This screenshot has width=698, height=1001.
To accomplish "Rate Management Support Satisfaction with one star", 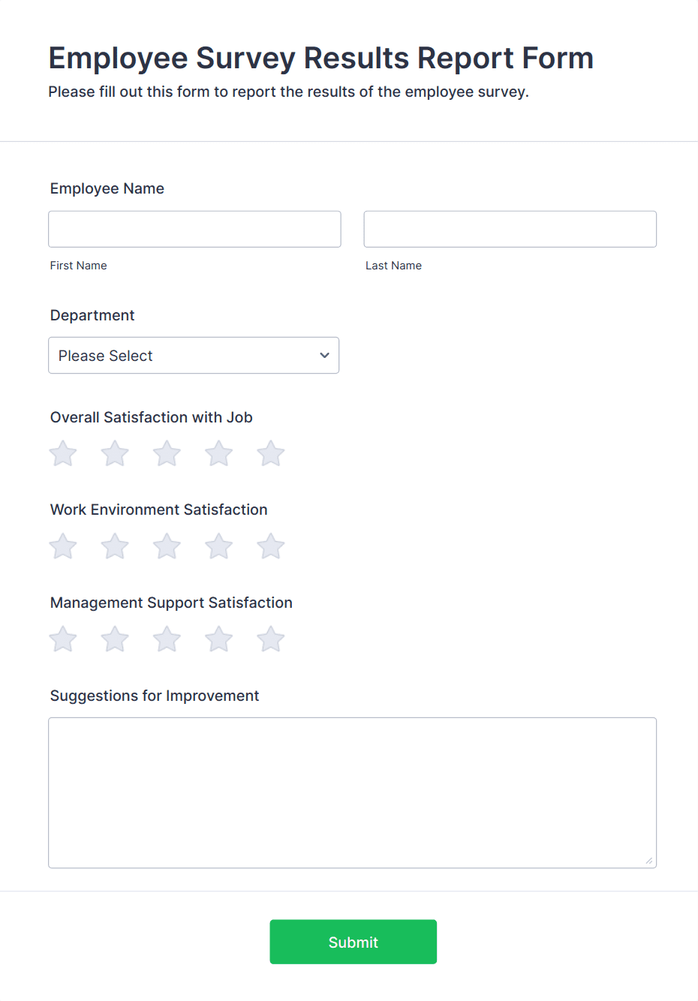I will [x=62, y=639].
